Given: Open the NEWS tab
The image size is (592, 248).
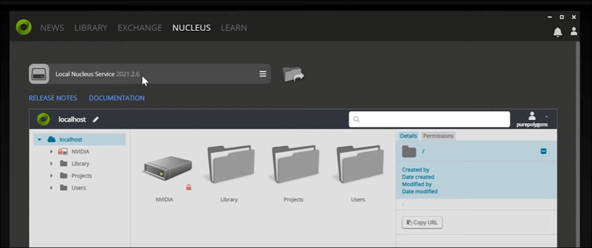Looking at the screenshot, I should pyautogui.click(x=52, y=28).
